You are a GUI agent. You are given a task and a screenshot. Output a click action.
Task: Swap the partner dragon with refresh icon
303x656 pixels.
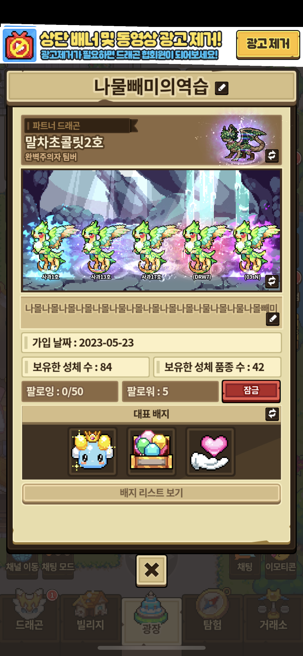(272, 155)
